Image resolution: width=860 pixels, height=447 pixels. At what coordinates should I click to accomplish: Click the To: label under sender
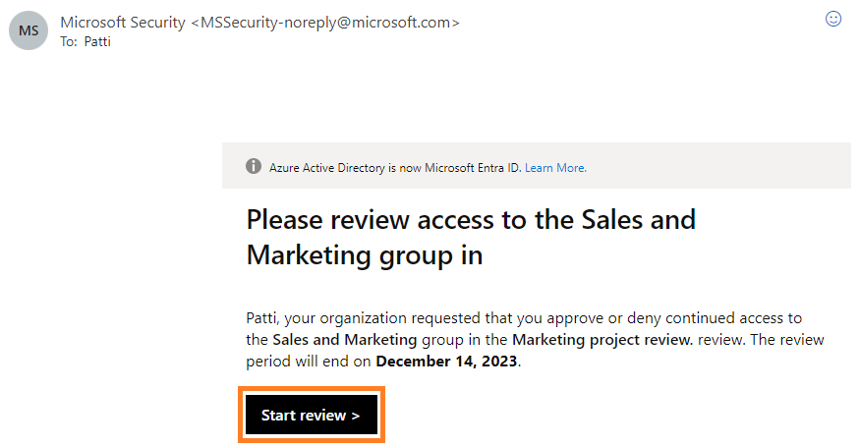[x=69, y=41]
